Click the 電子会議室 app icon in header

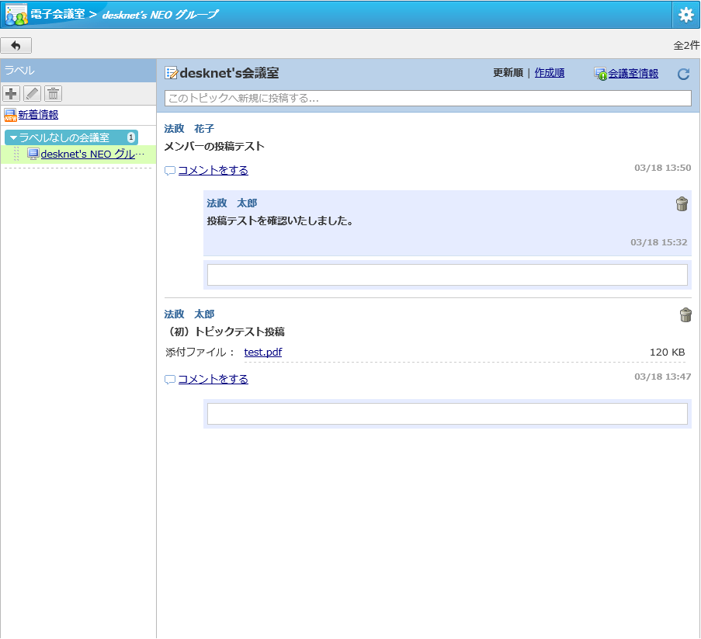click(x=16, y=15)
